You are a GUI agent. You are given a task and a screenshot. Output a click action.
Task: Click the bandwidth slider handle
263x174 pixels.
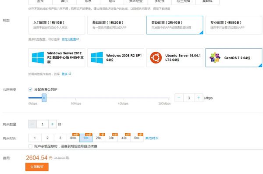[x=44, y=98]
